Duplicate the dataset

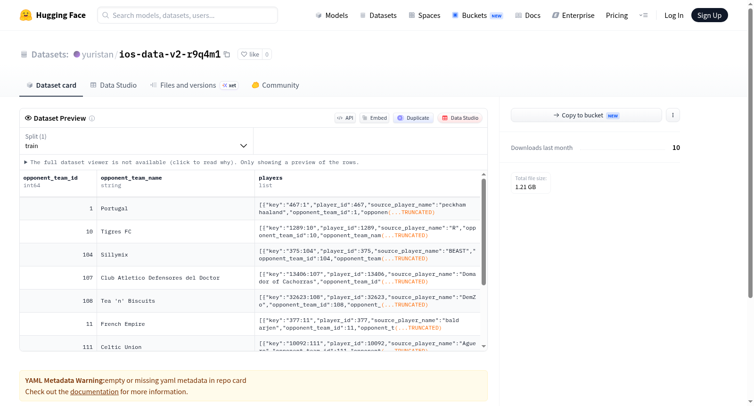point(413,118)
